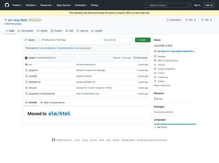Follow the elm/html link in README
Image resolution: width=219 pixels, height=163 pixels.
[x=60, y=114]
